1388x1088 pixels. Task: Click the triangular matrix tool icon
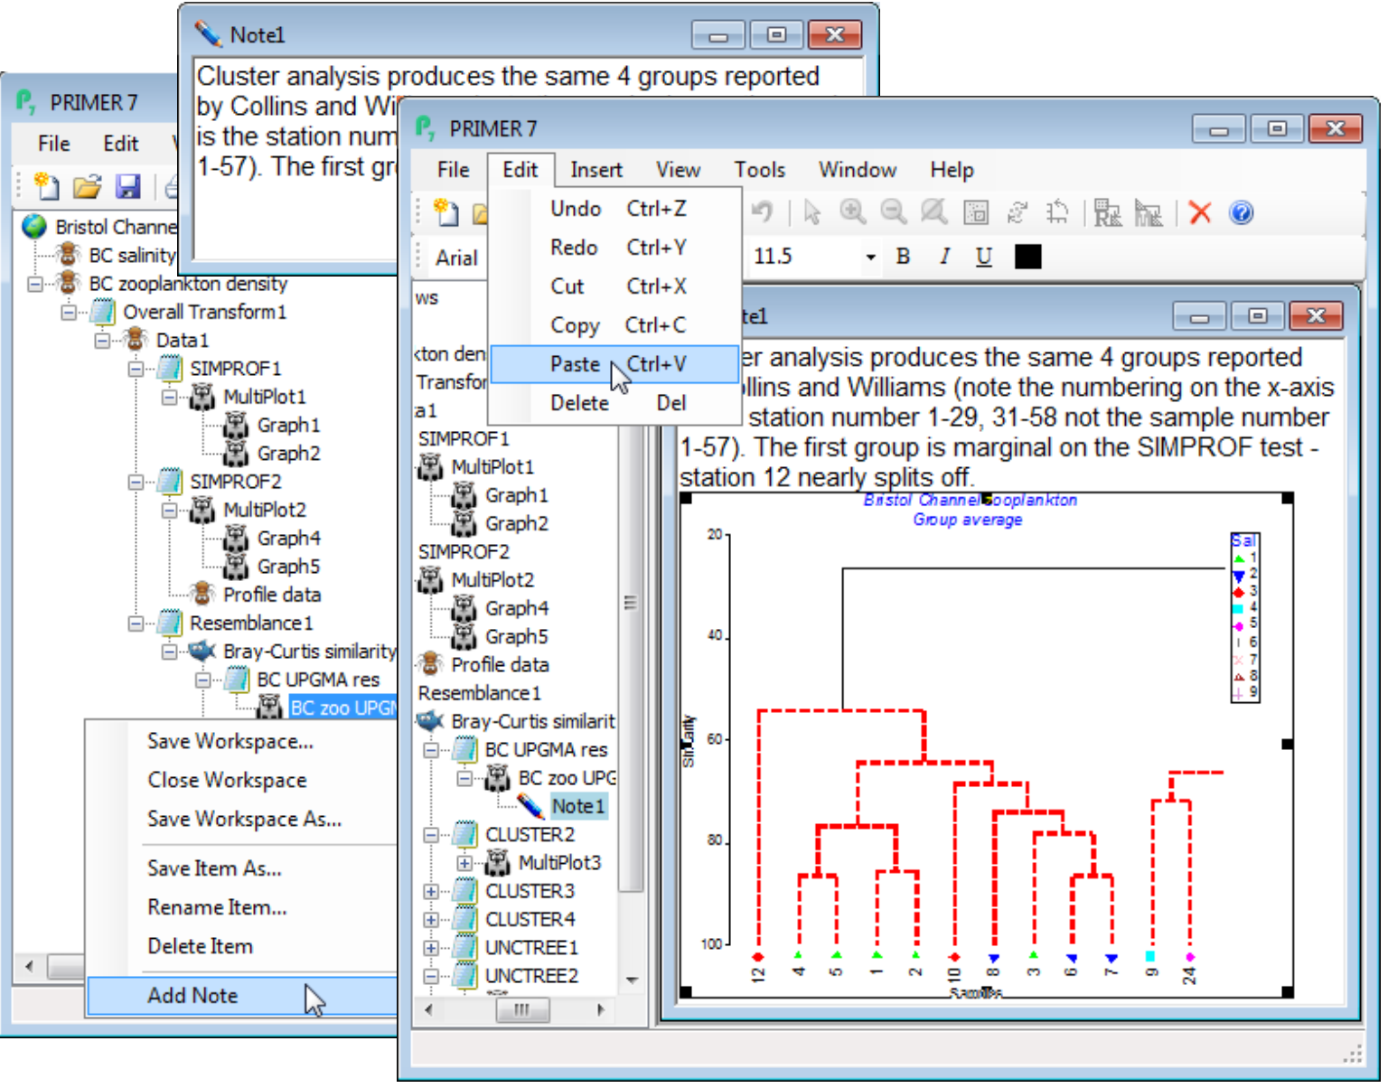click(1149, 213)
